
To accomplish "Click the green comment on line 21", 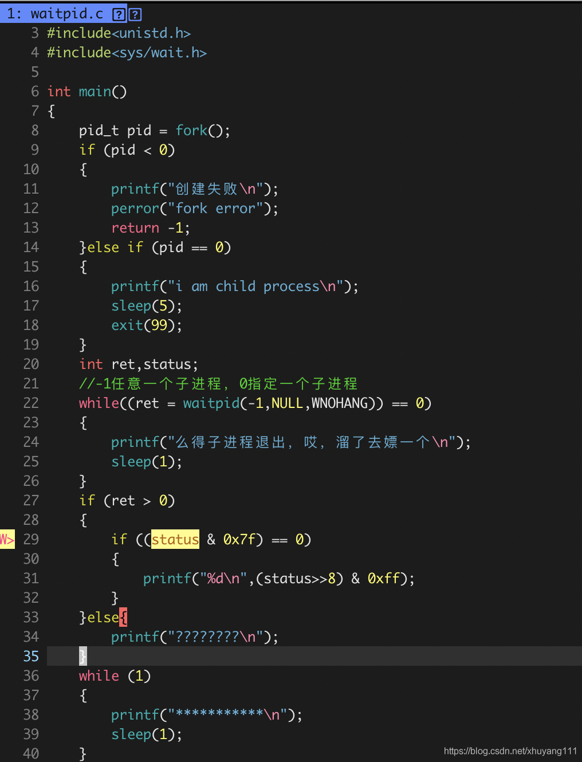I will point(218,383).
